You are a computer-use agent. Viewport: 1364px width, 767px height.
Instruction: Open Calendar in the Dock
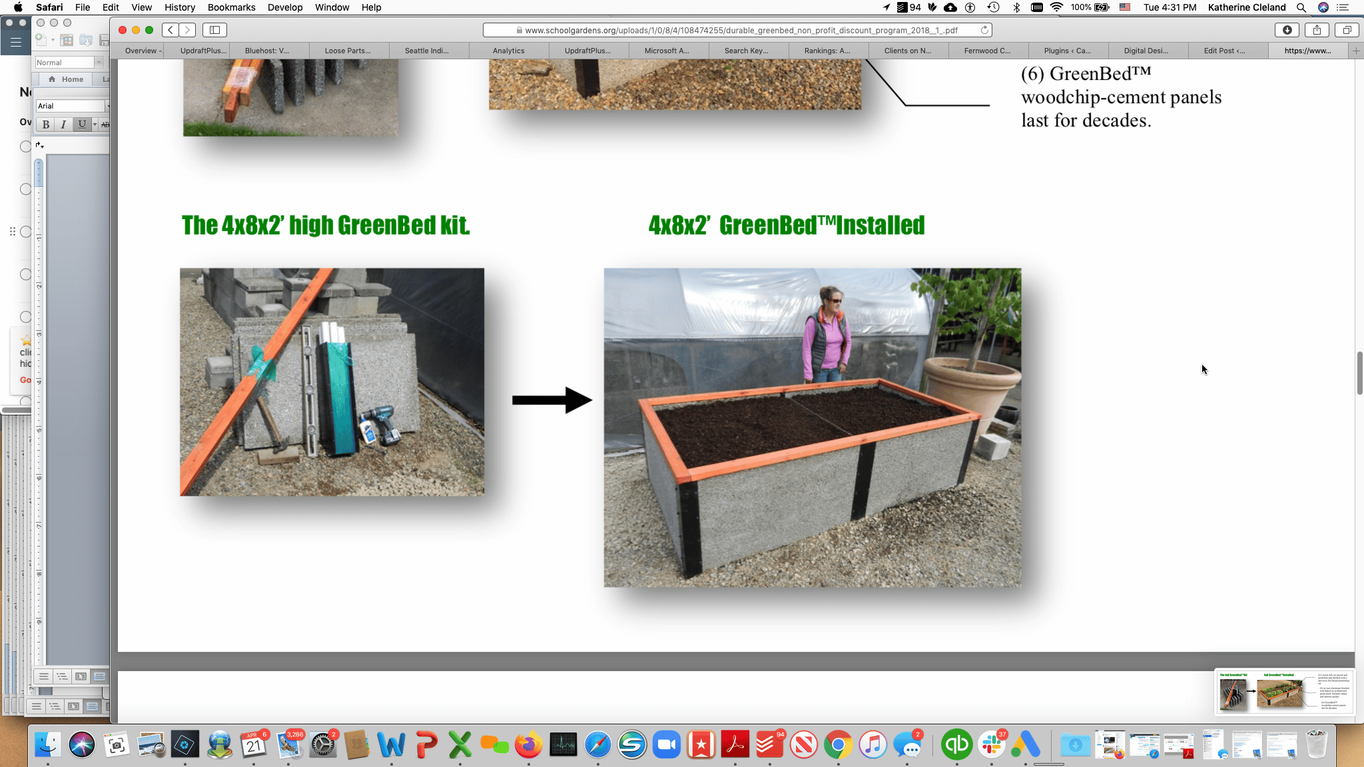click(254, 744)
